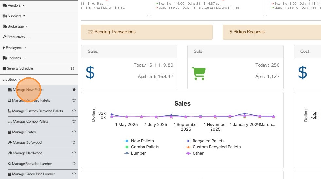Click the Employees person icon
The image size is (321, 179).
(x=4, y=48)
